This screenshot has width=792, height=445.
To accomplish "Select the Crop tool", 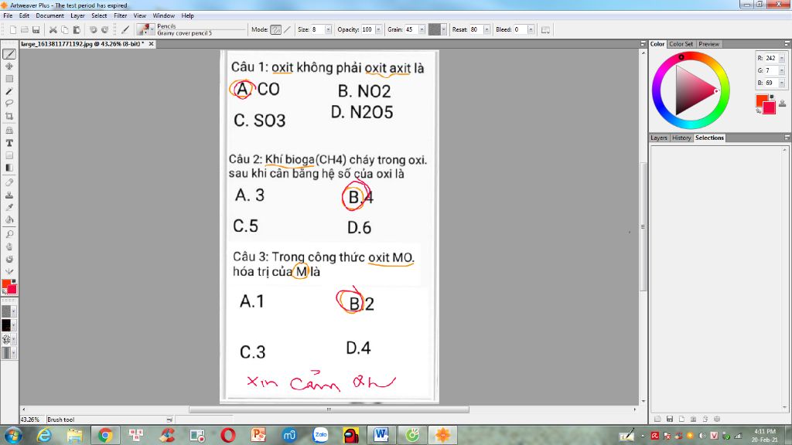I will 9,116.
